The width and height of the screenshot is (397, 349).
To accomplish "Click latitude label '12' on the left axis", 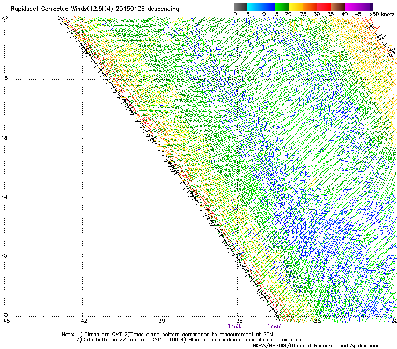I will (x=4, y=256).
